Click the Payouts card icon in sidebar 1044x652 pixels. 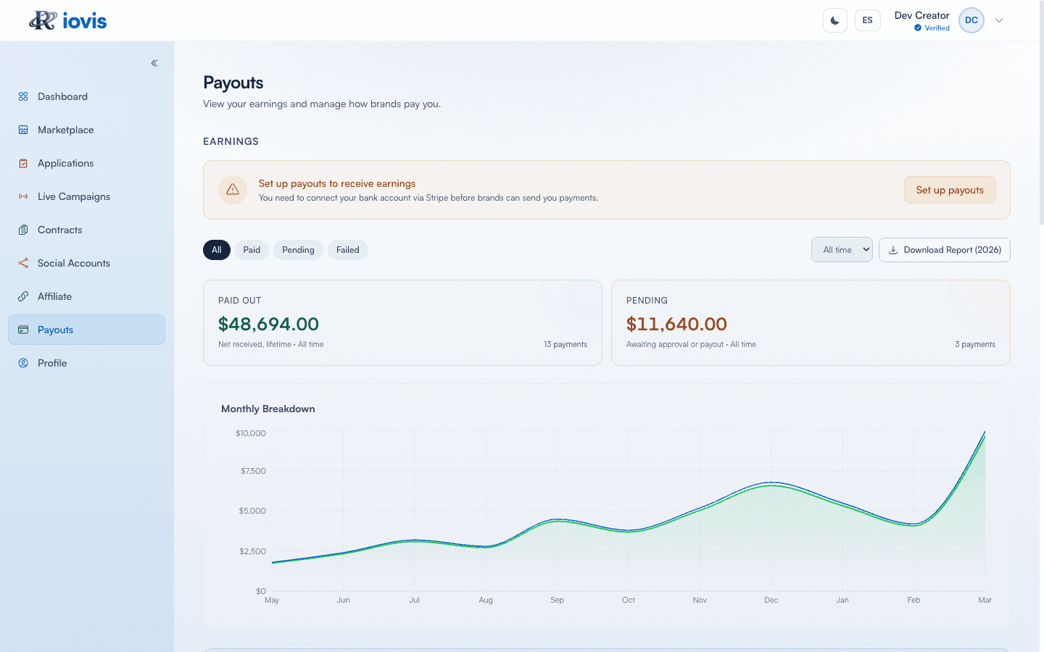23,330
